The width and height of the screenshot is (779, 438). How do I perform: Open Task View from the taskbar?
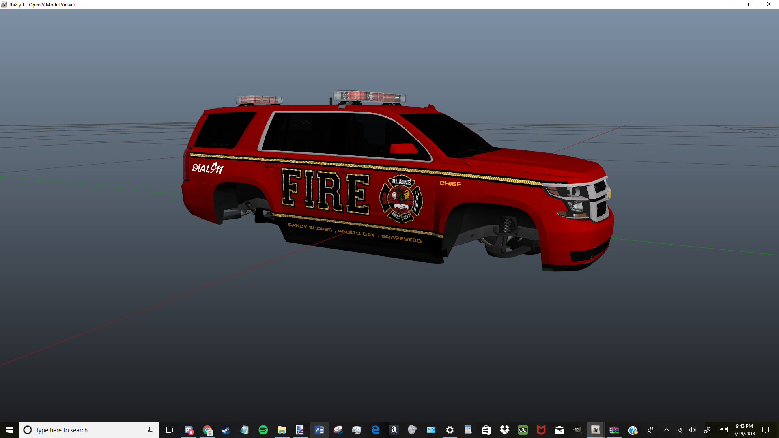tap(169, 430)
